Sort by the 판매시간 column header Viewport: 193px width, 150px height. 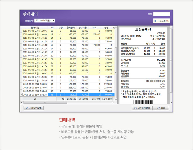coord(35,27)
